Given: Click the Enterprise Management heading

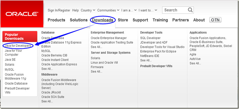Looking at the screenshot, I should pyautogui.click(x=107, y=32).
